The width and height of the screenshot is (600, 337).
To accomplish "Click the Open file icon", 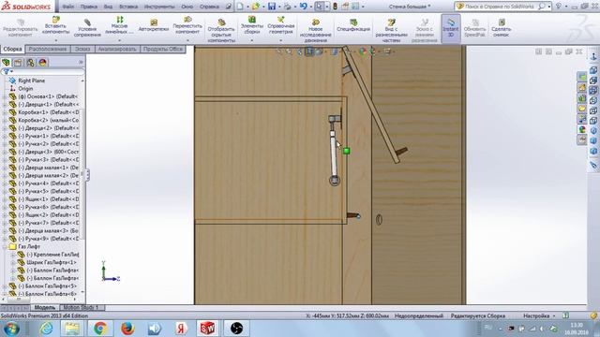I will [x=255, y=7].
